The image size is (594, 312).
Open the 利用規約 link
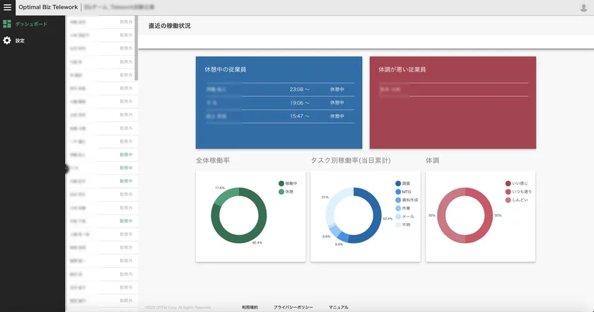coord(250,308)
